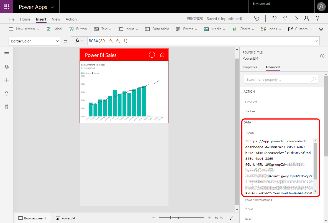Open the tree view hamburger icon
The image size is (328, 223).
[x=7, y=54]
